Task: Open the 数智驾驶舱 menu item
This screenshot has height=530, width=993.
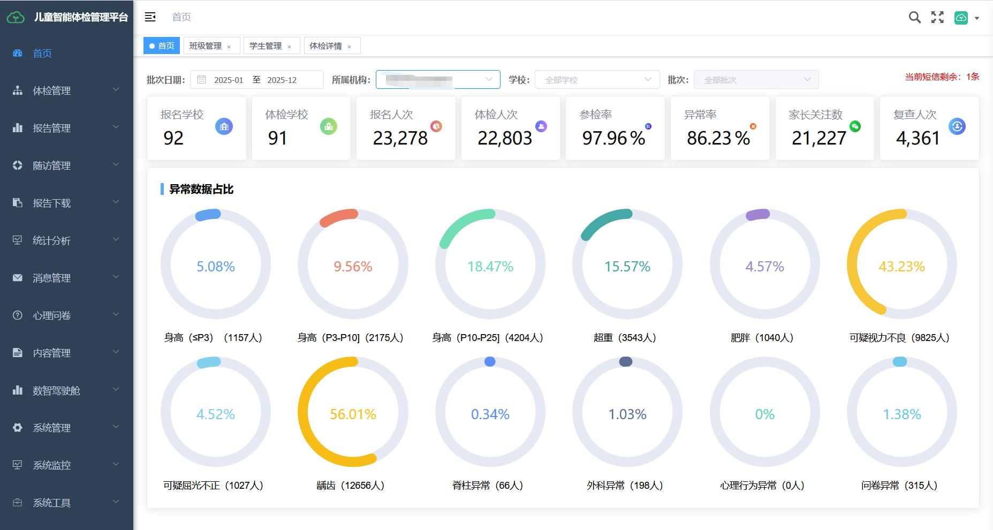Action: 66,390
